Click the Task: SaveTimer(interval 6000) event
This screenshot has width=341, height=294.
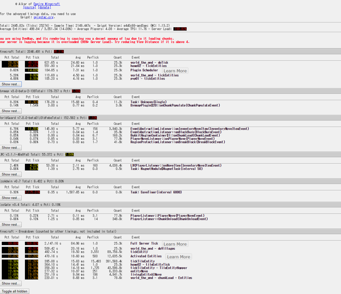[x=156, y=192]
